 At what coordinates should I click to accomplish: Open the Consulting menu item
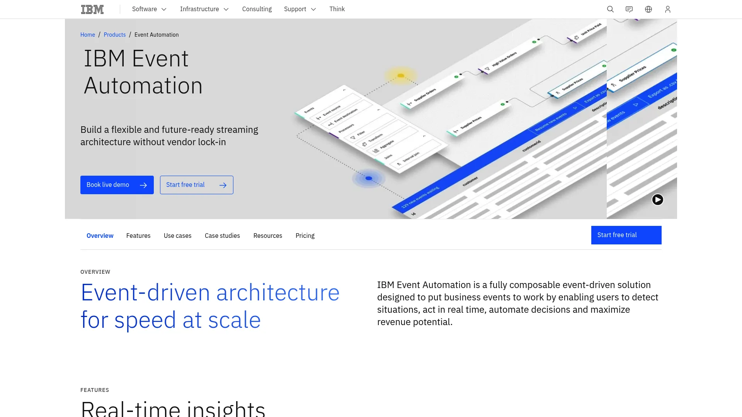[257, 9]
